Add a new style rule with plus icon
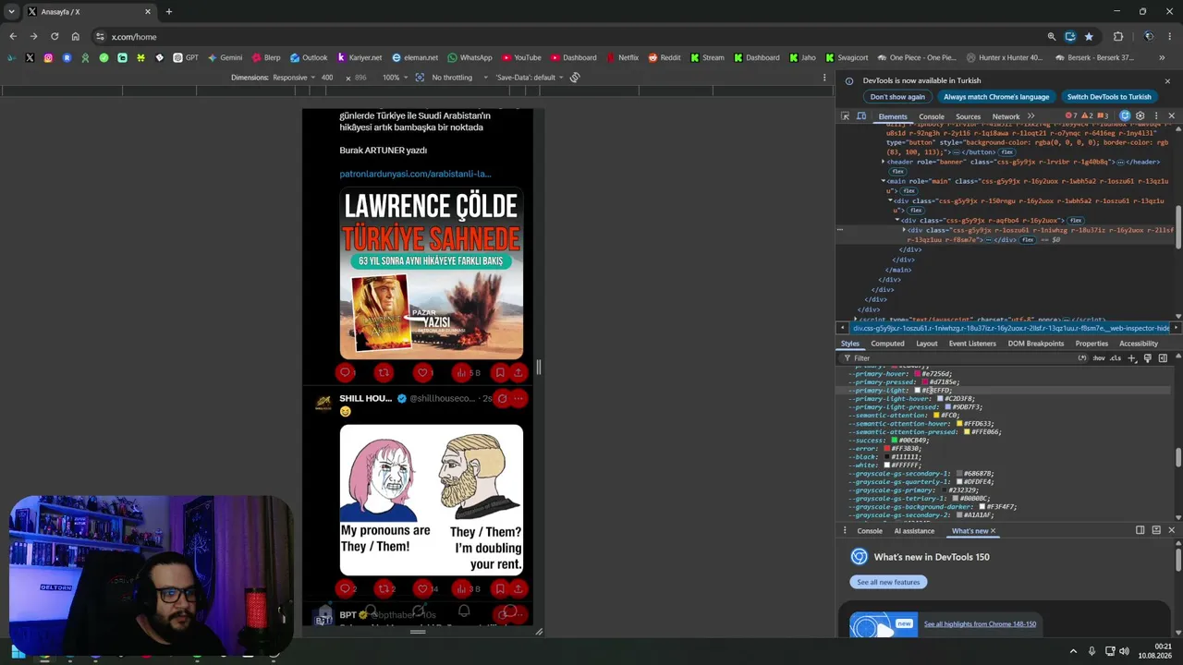Screen dimensions: 1183x665 [x=1131, y=358]
